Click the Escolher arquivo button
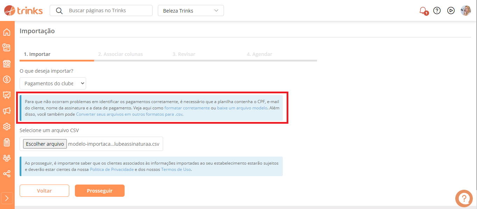This screenshot has width=477, height=209. pyautogui.click(x=45, y=144)
